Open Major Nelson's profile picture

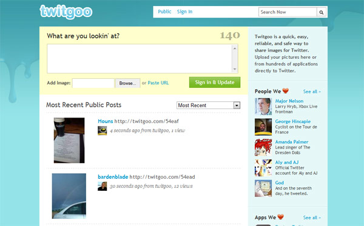263,107
